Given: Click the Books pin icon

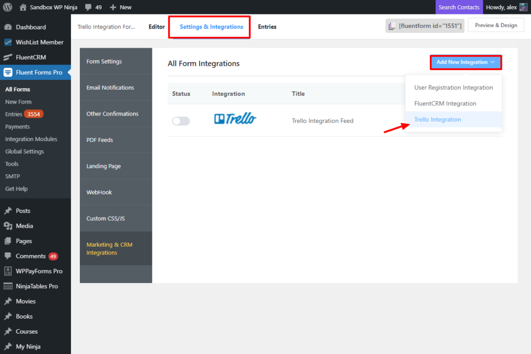Looking at the screenshot, I should pyautogui.click(x=8, y=317).
